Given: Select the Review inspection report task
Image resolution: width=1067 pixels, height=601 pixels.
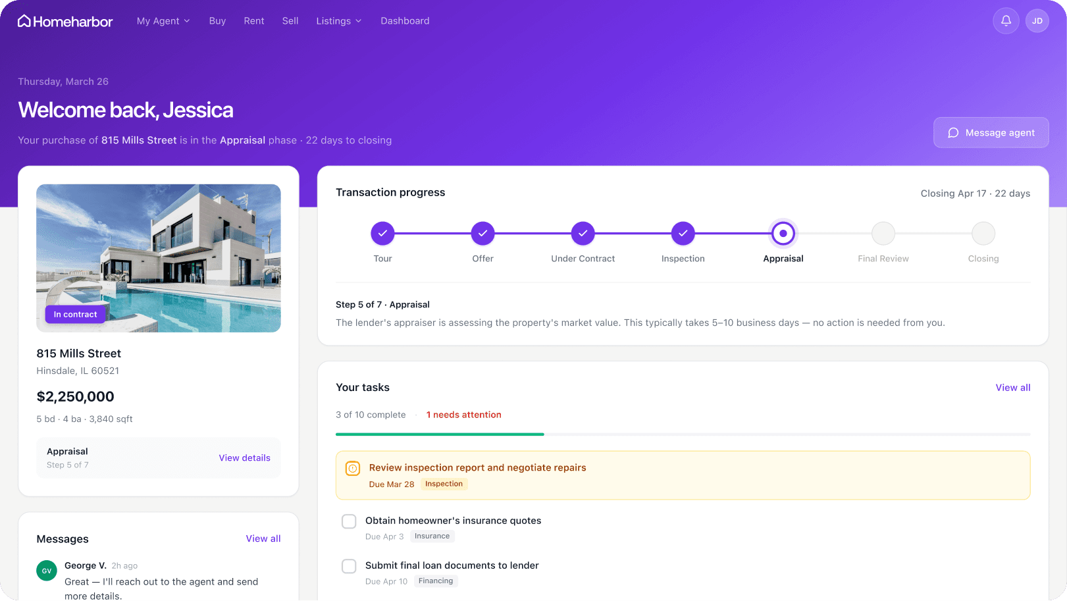Looking at the screenshot, I should click(477, 467).
